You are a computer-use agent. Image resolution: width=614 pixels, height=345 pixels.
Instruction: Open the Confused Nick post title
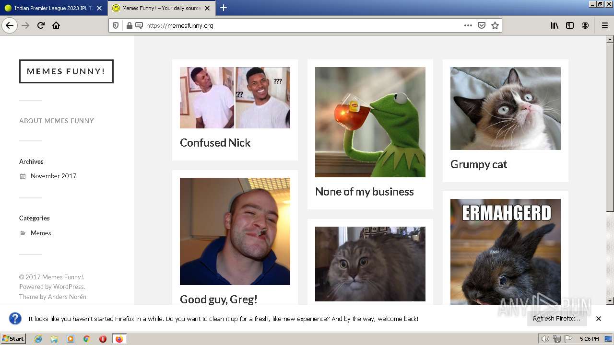(215, 143)
